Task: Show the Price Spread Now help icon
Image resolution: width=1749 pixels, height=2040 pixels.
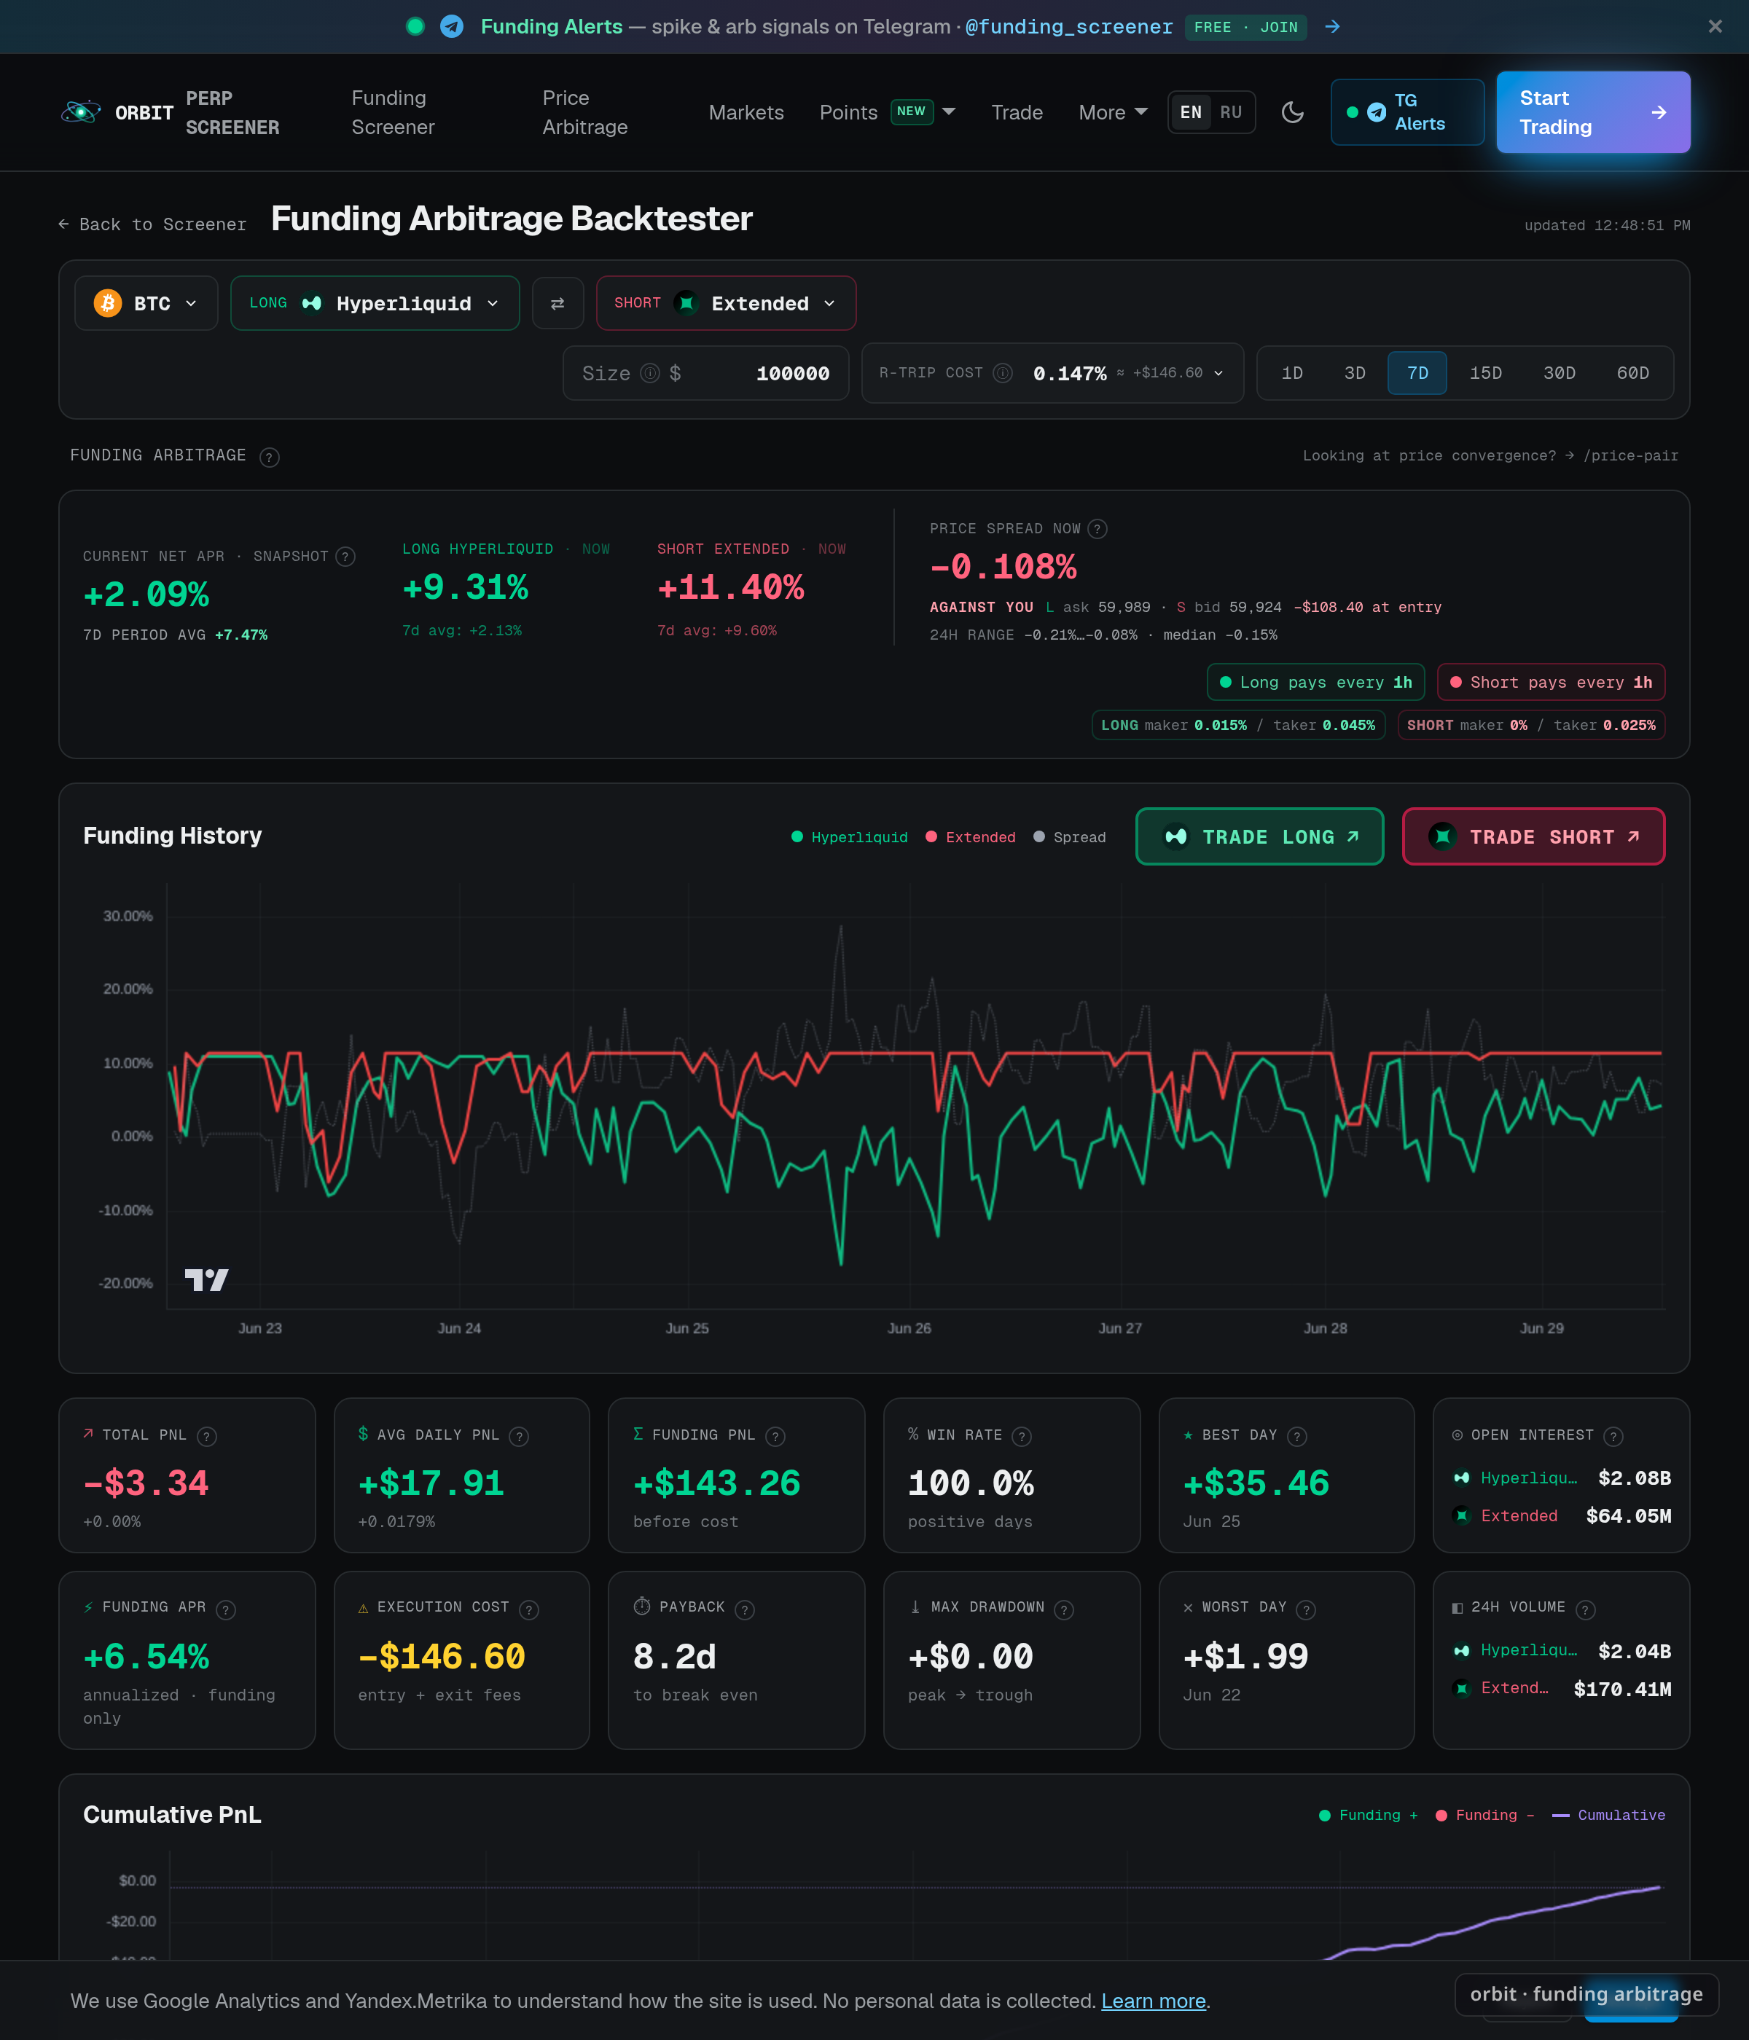Action: coord(1097,530)
